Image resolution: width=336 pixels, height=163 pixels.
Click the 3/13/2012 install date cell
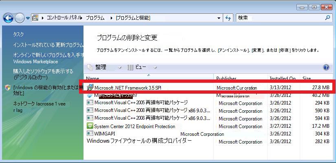(x=281, y=88)
